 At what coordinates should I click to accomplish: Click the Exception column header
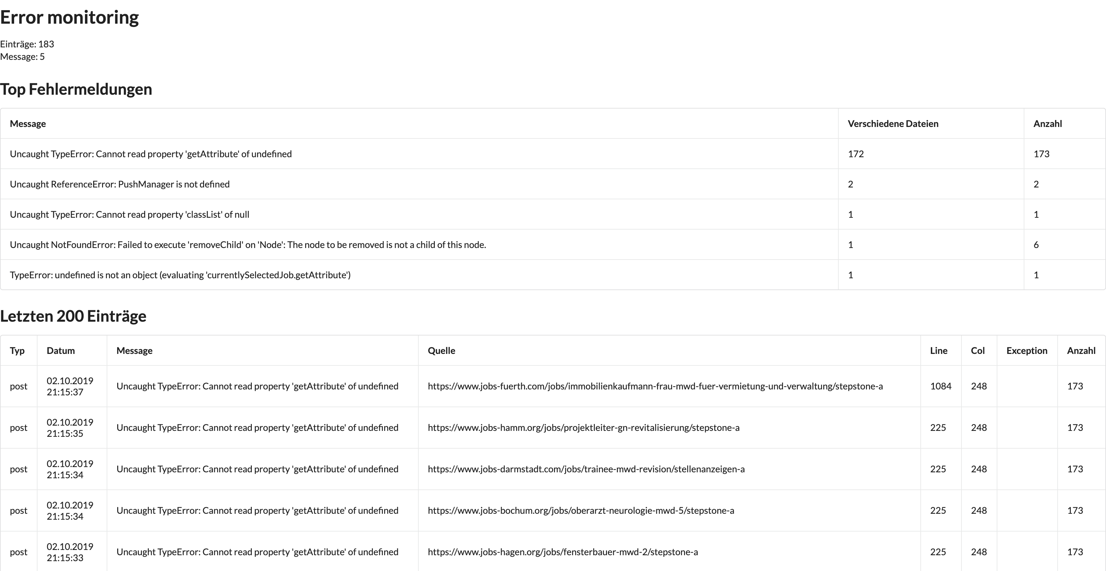[x=1027, y=351]
